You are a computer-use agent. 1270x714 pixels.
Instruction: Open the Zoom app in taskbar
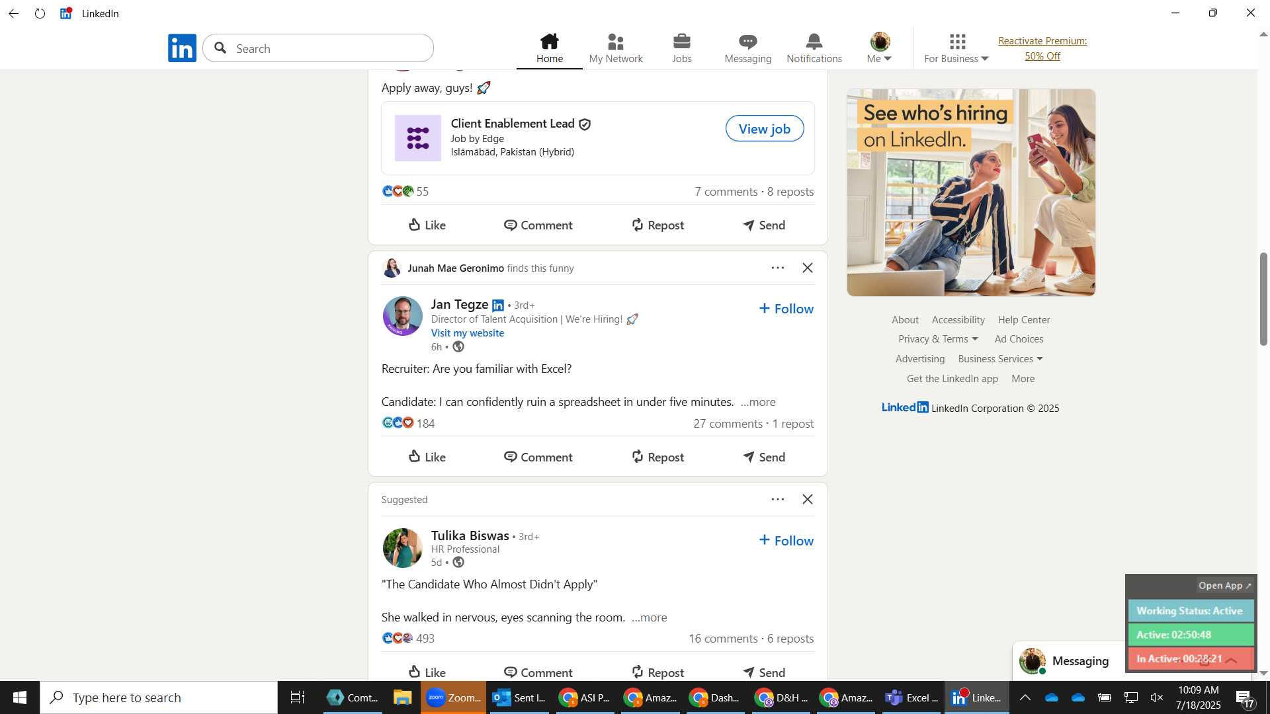[x=453, y=698]
